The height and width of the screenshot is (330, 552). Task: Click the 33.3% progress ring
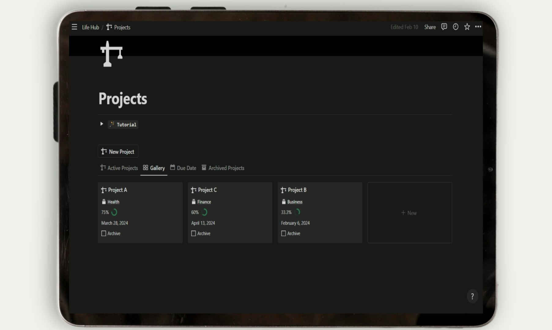[x=297, y=212]
